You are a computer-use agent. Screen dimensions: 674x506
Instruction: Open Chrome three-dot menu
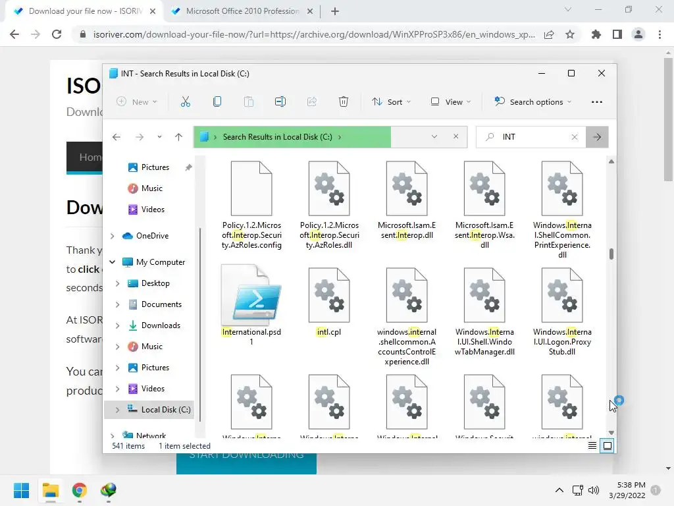pos(660,34)
